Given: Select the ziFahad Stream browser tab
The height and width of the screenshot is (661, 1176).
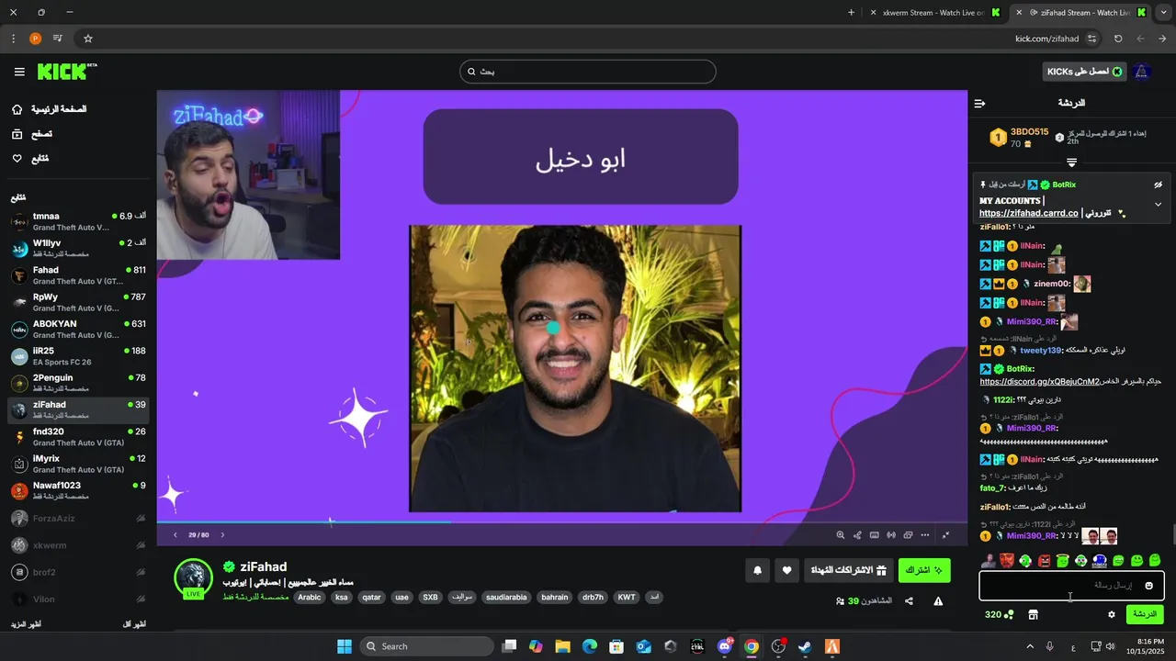Looking at the screenshot, I should click(1083, 13).
